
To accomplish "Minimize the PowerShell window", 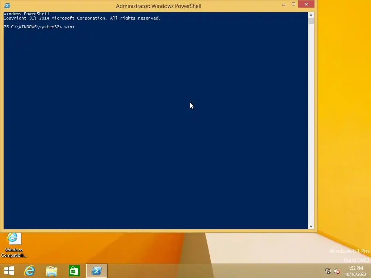I will [283, 4].
